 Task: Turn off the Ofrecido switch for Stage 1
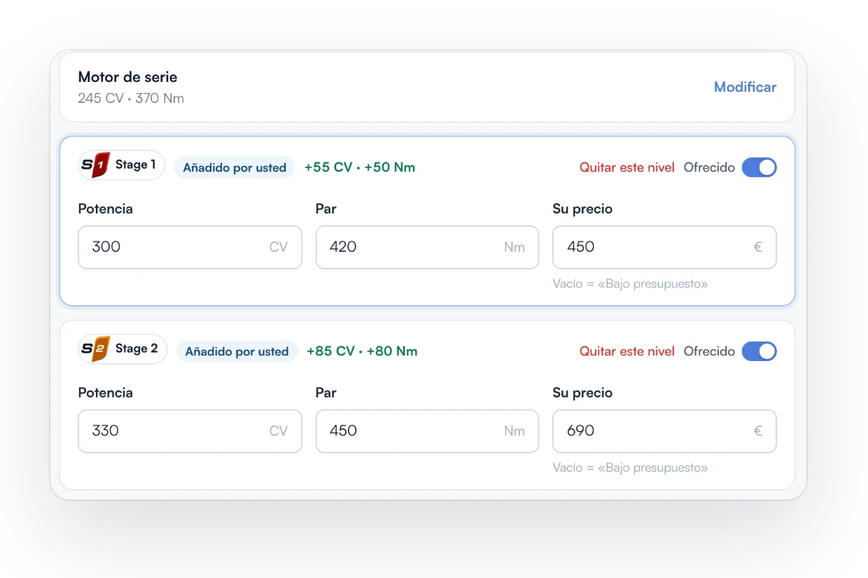click(x=759, y=167)
